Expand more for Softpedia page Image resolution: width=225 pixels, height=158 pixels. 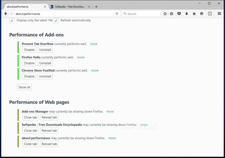coord(144,125)
